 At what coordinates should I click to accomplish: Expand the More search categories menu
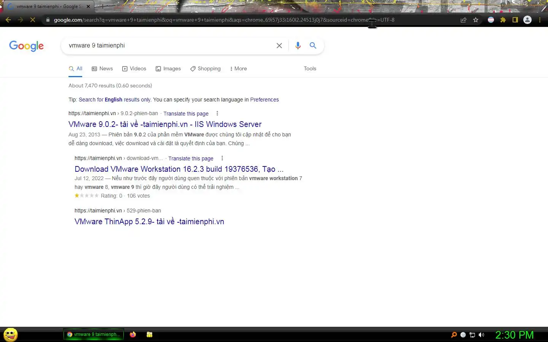[239, 69]
